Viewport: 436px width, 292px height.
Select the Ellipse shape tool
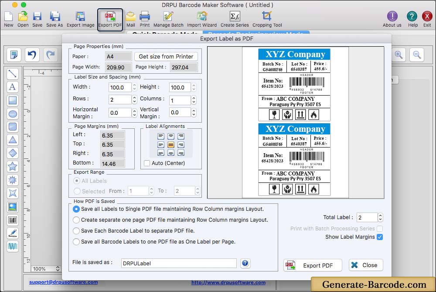pyautogui.click(x=13, y=113)
